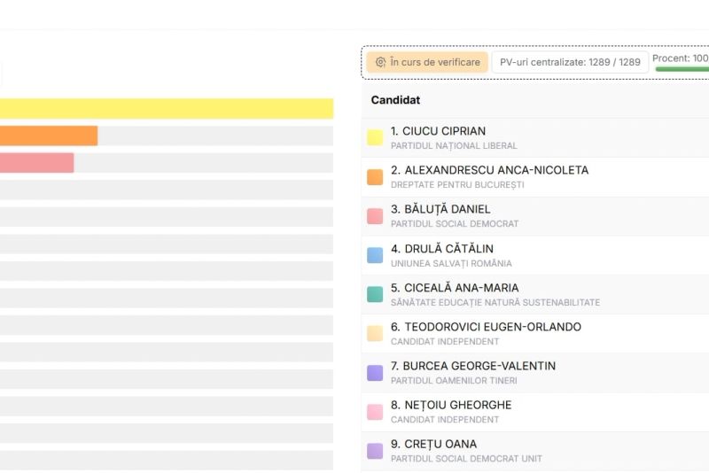Screen dimensions: 709x473
Task: Click the yellow swatch for Ciucu Ciprian
Action: (x=375, y=137)
